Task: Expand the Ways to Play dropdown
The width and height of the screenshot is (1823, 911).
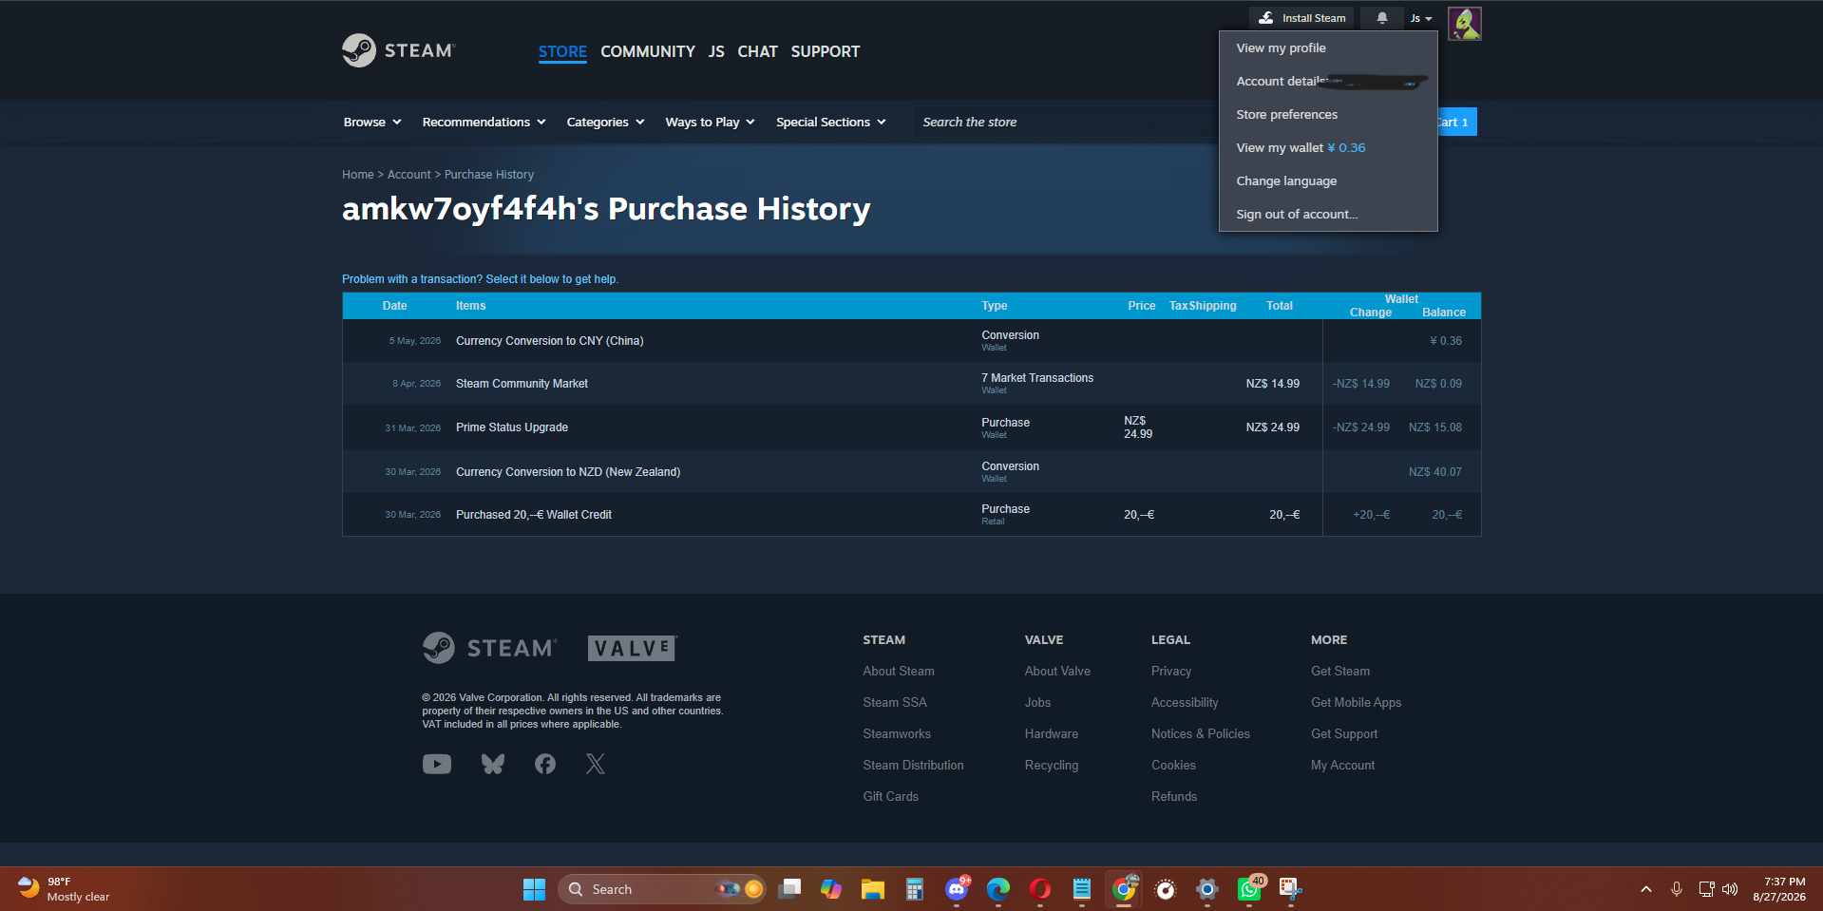Action: click(710, 122)
